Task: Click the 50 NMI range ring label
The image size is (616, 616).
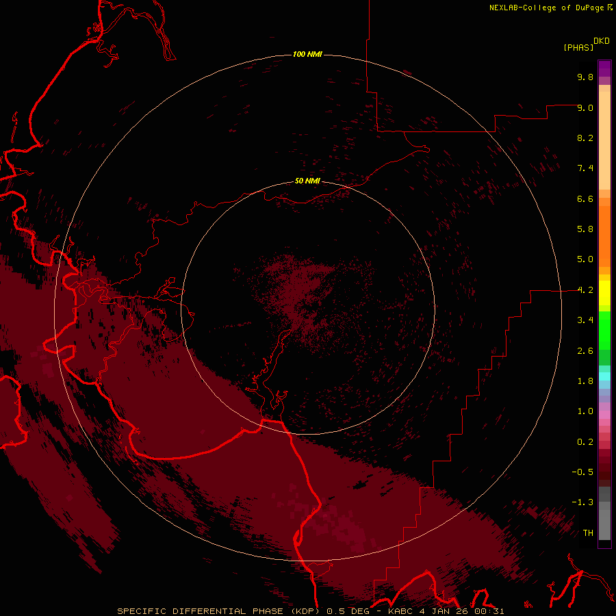Action: (307, 181)
